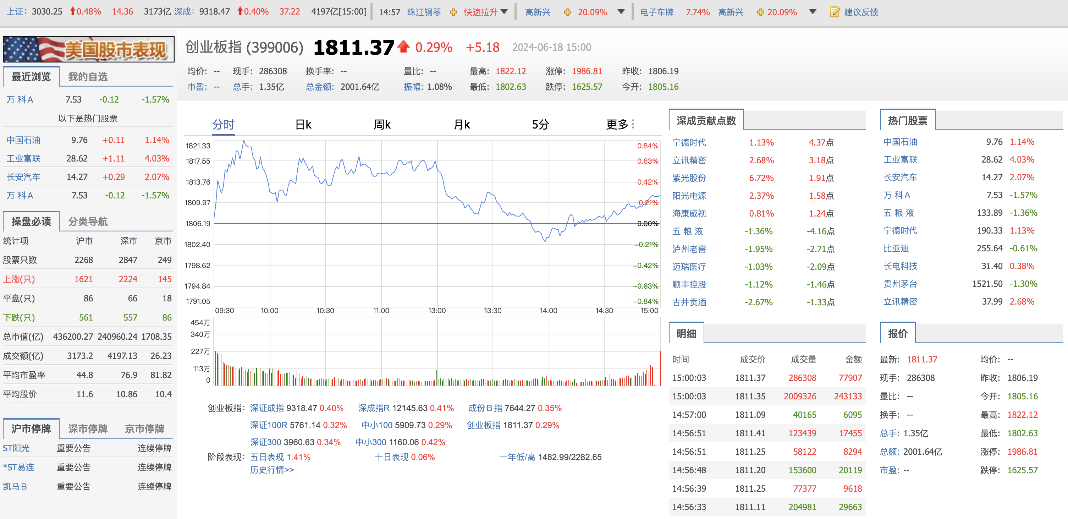Viewport: 1068px width, 519px height.
Task: Open 长电科技 in 热门股票 list
Action: click(x=900, y=266)
